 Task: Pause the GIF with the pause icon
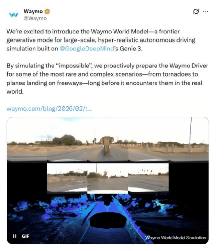coord(15,236)
